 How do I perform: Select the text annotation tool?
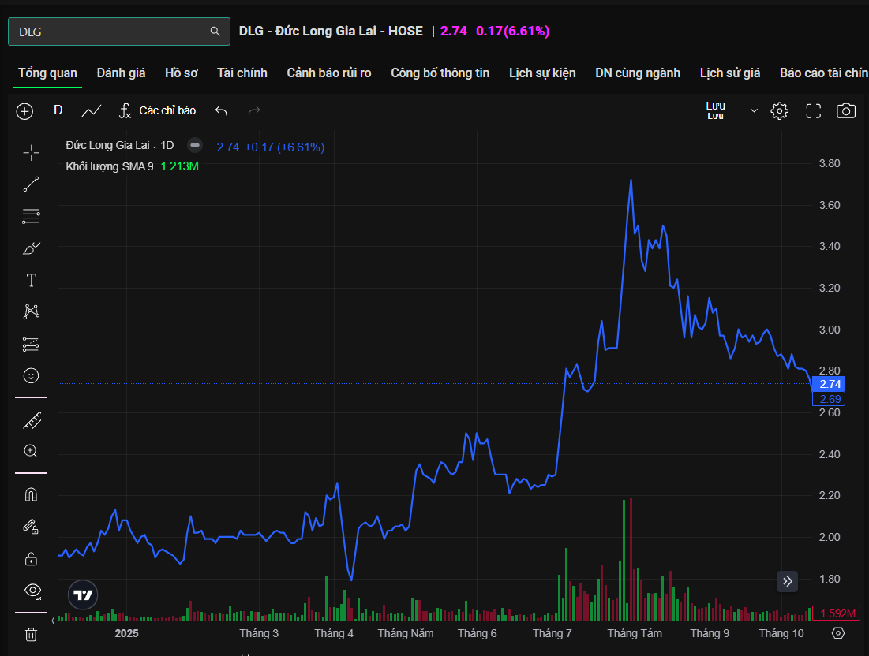(31, 280)
